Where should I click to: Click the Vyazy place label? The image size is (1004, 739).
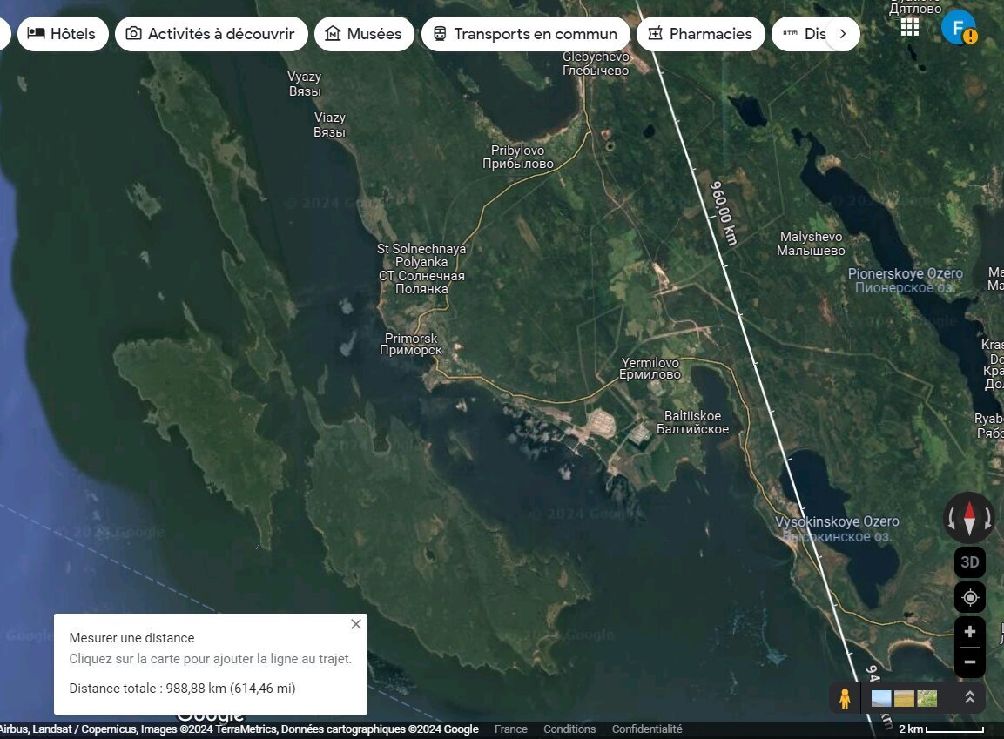click(x=304, y=84)
